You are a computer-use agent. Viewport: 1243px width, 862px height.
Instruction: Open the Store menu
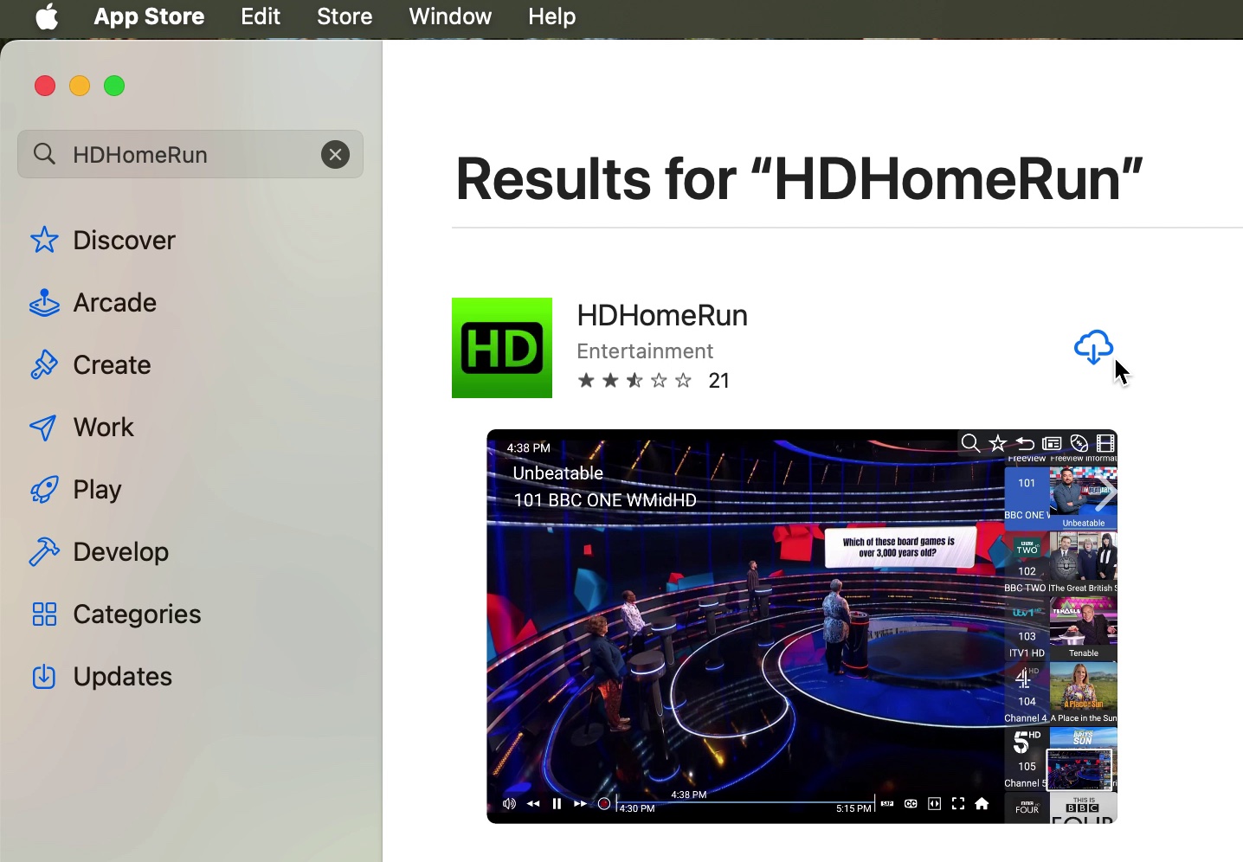(x=345, y=16)
